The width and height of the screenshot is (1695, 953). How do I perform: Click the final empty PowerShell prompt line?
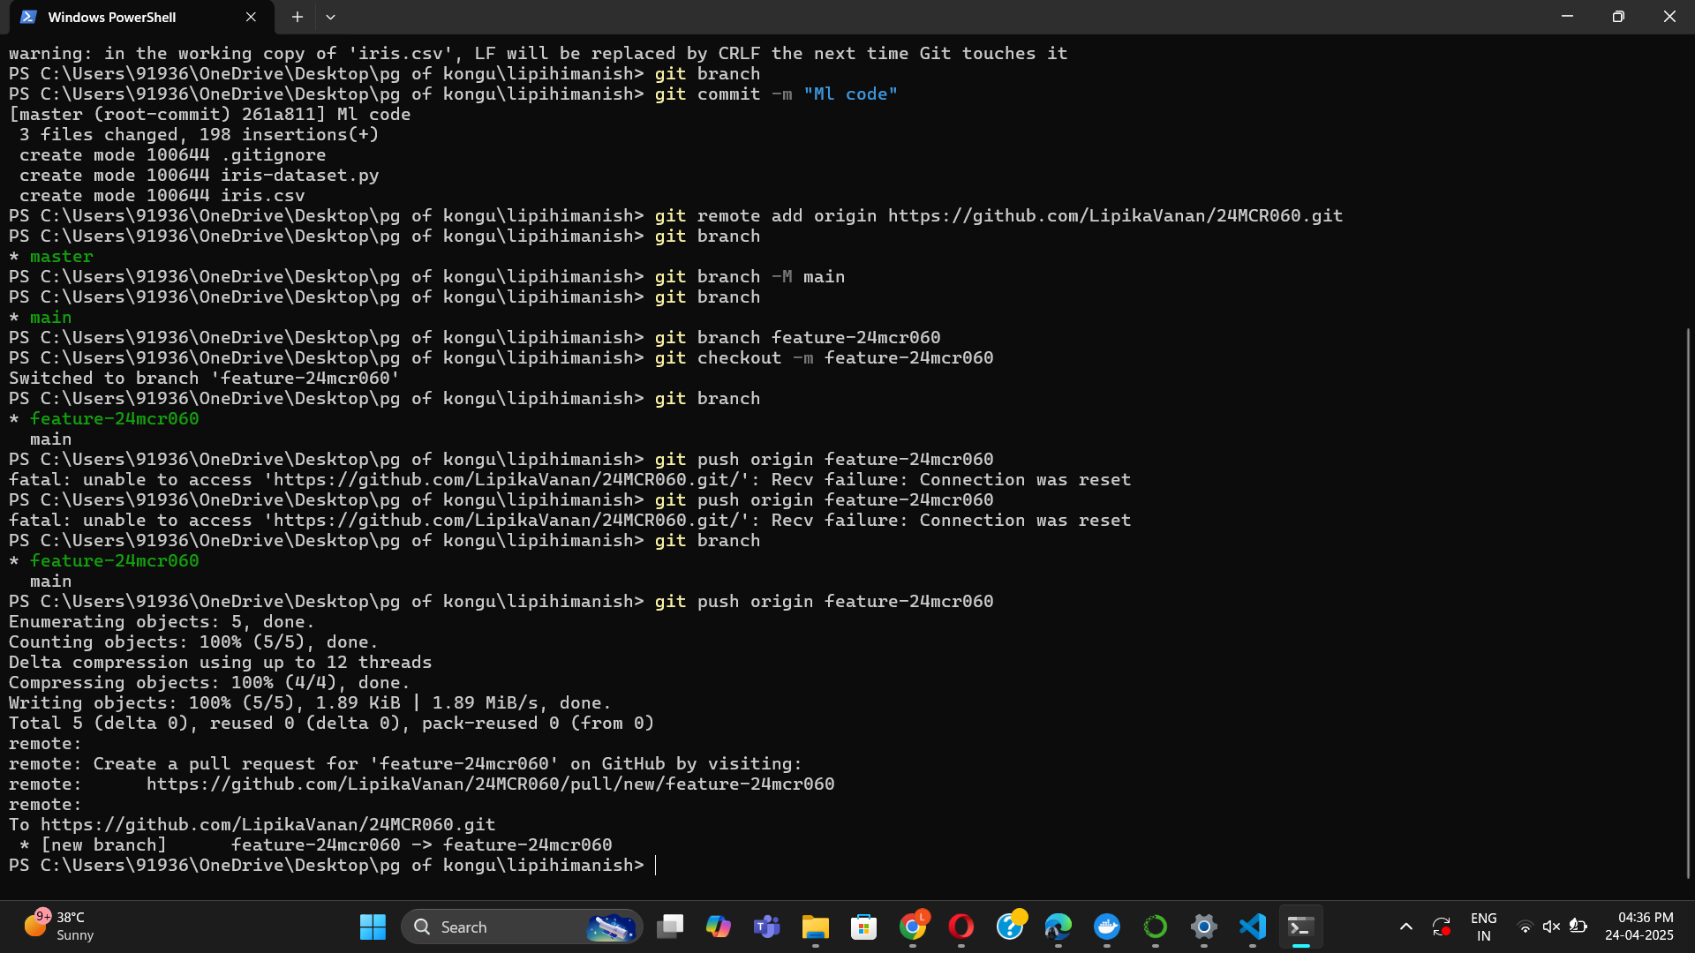pos(333,865)
